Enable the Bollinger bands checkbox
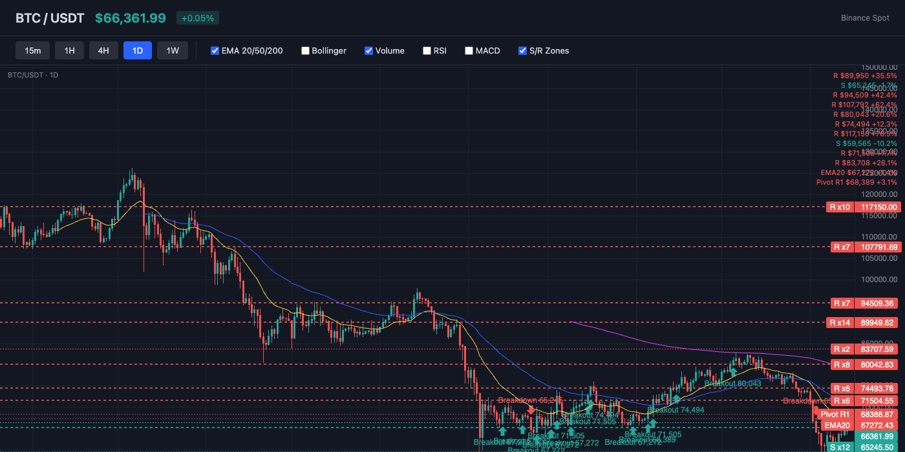This screenshot has width=905, height=452. 305,50
